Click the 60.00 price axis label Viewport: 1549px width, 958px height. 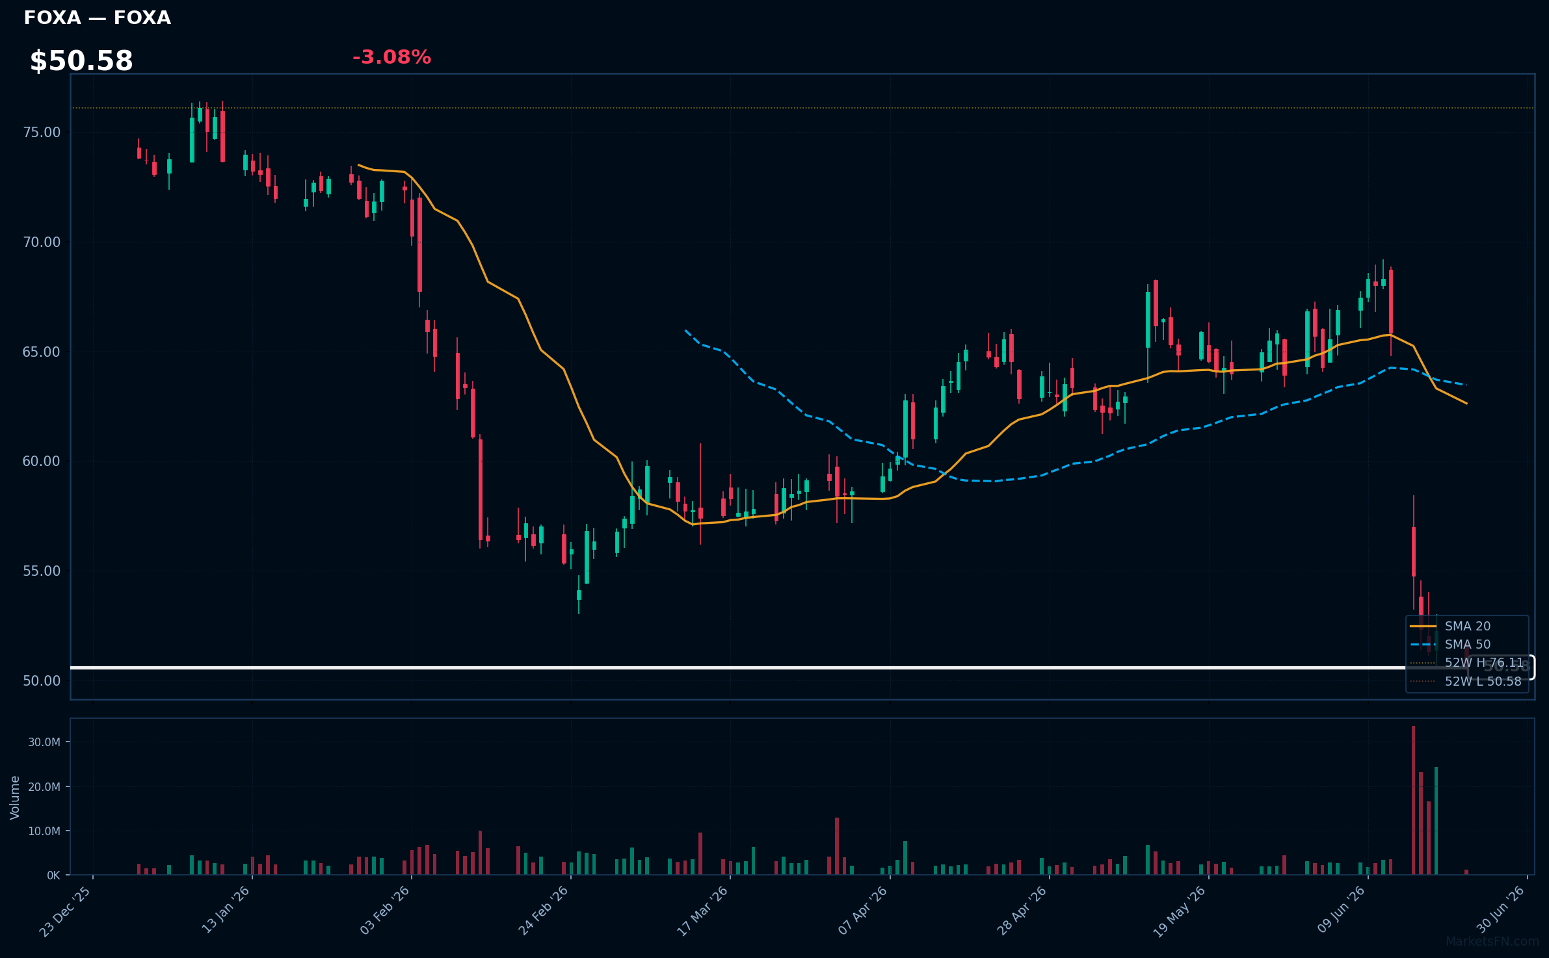[x=42, y=461]
